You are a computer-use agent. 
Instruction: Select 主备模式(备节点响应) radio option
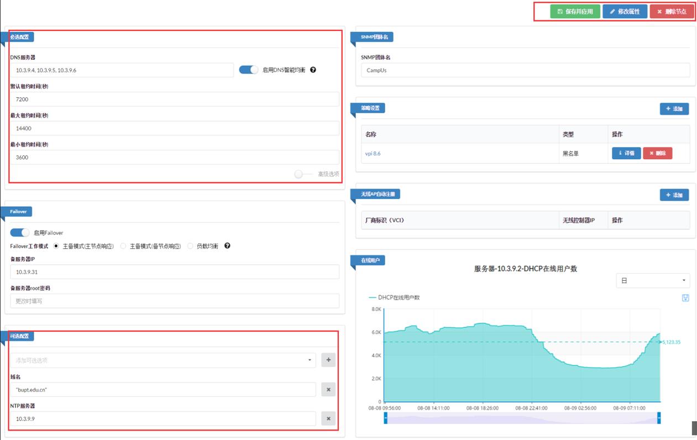[123, 246]
